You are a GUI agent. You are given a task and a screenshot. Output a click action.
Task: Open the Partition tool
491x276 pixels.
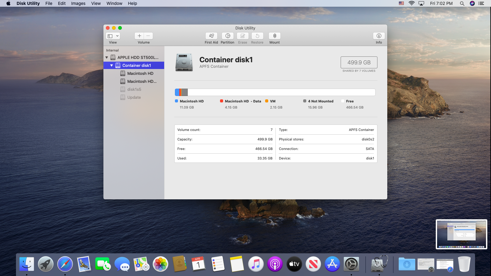227,36
